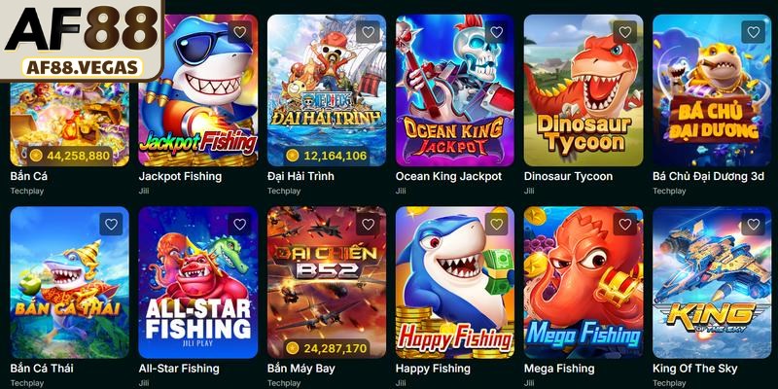Viewport: 778px width, 389px height.
Task: Click heart icon on Dinosaur Tycoon card
Action: click(x=624, y=32)
